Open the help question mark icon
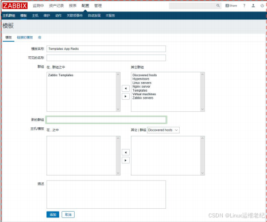The width and height of the screenshot is (267, 222). [244, 6]
